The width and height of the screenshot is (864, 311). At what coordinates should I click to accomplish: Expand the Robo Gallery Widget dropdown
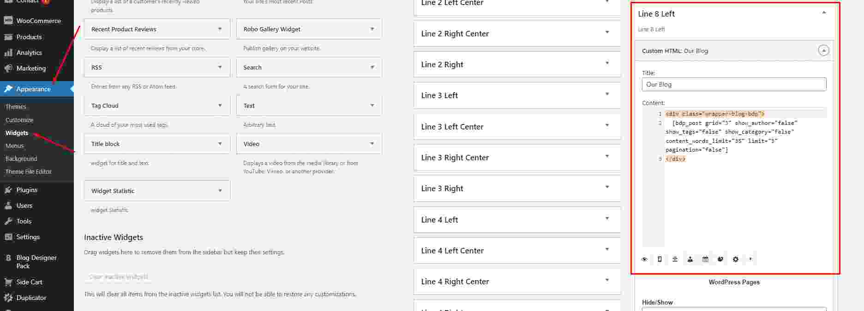(372, 29)
